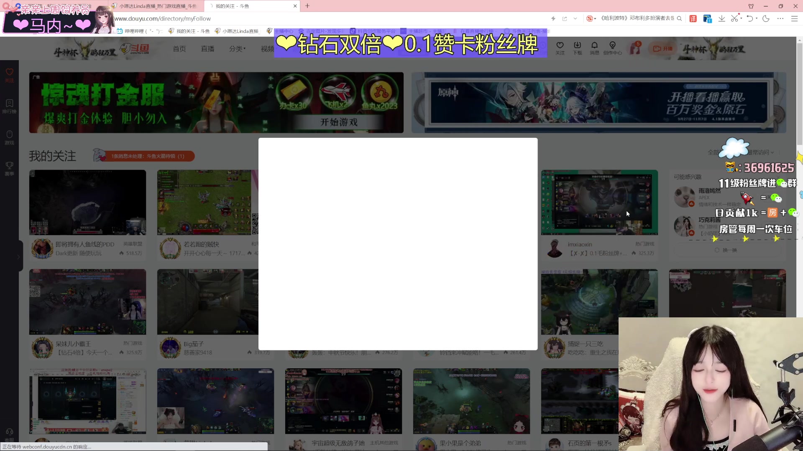
Task: Go to 首页 in Douyu navigation
Action: click(179, 49)
